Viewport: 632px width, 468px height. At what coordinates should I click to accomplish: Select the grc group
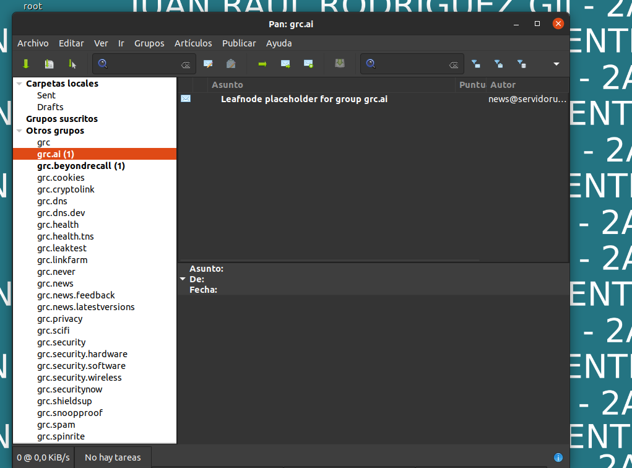(x=43, y=142)
